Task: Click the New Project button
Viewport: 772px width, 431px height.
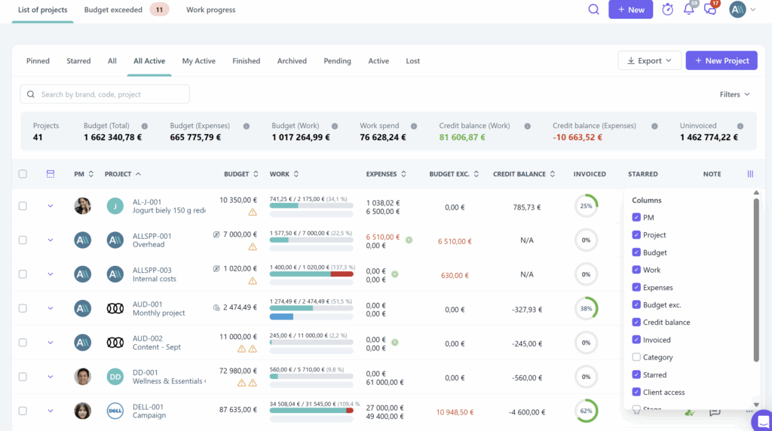Action: [721, 61]
